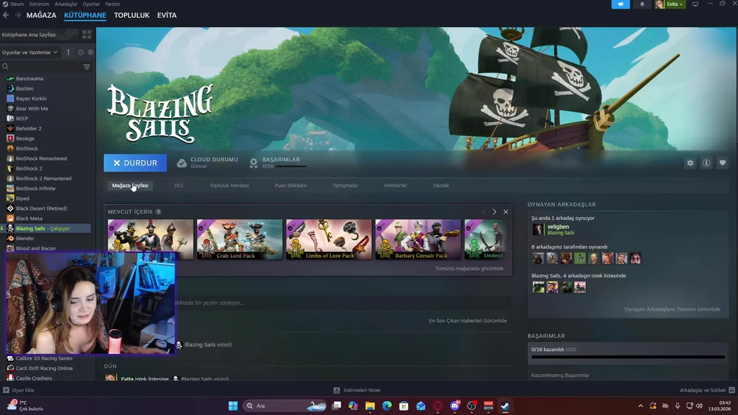
Task: Open the KÜTÜPHANE section
Action: point(85,15)
